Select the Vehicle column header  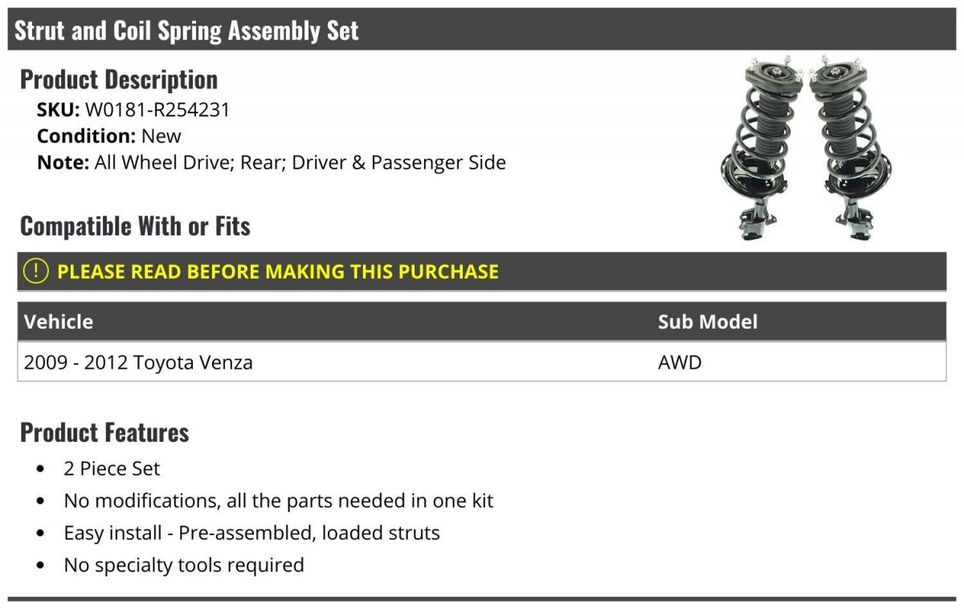point(59,322)
